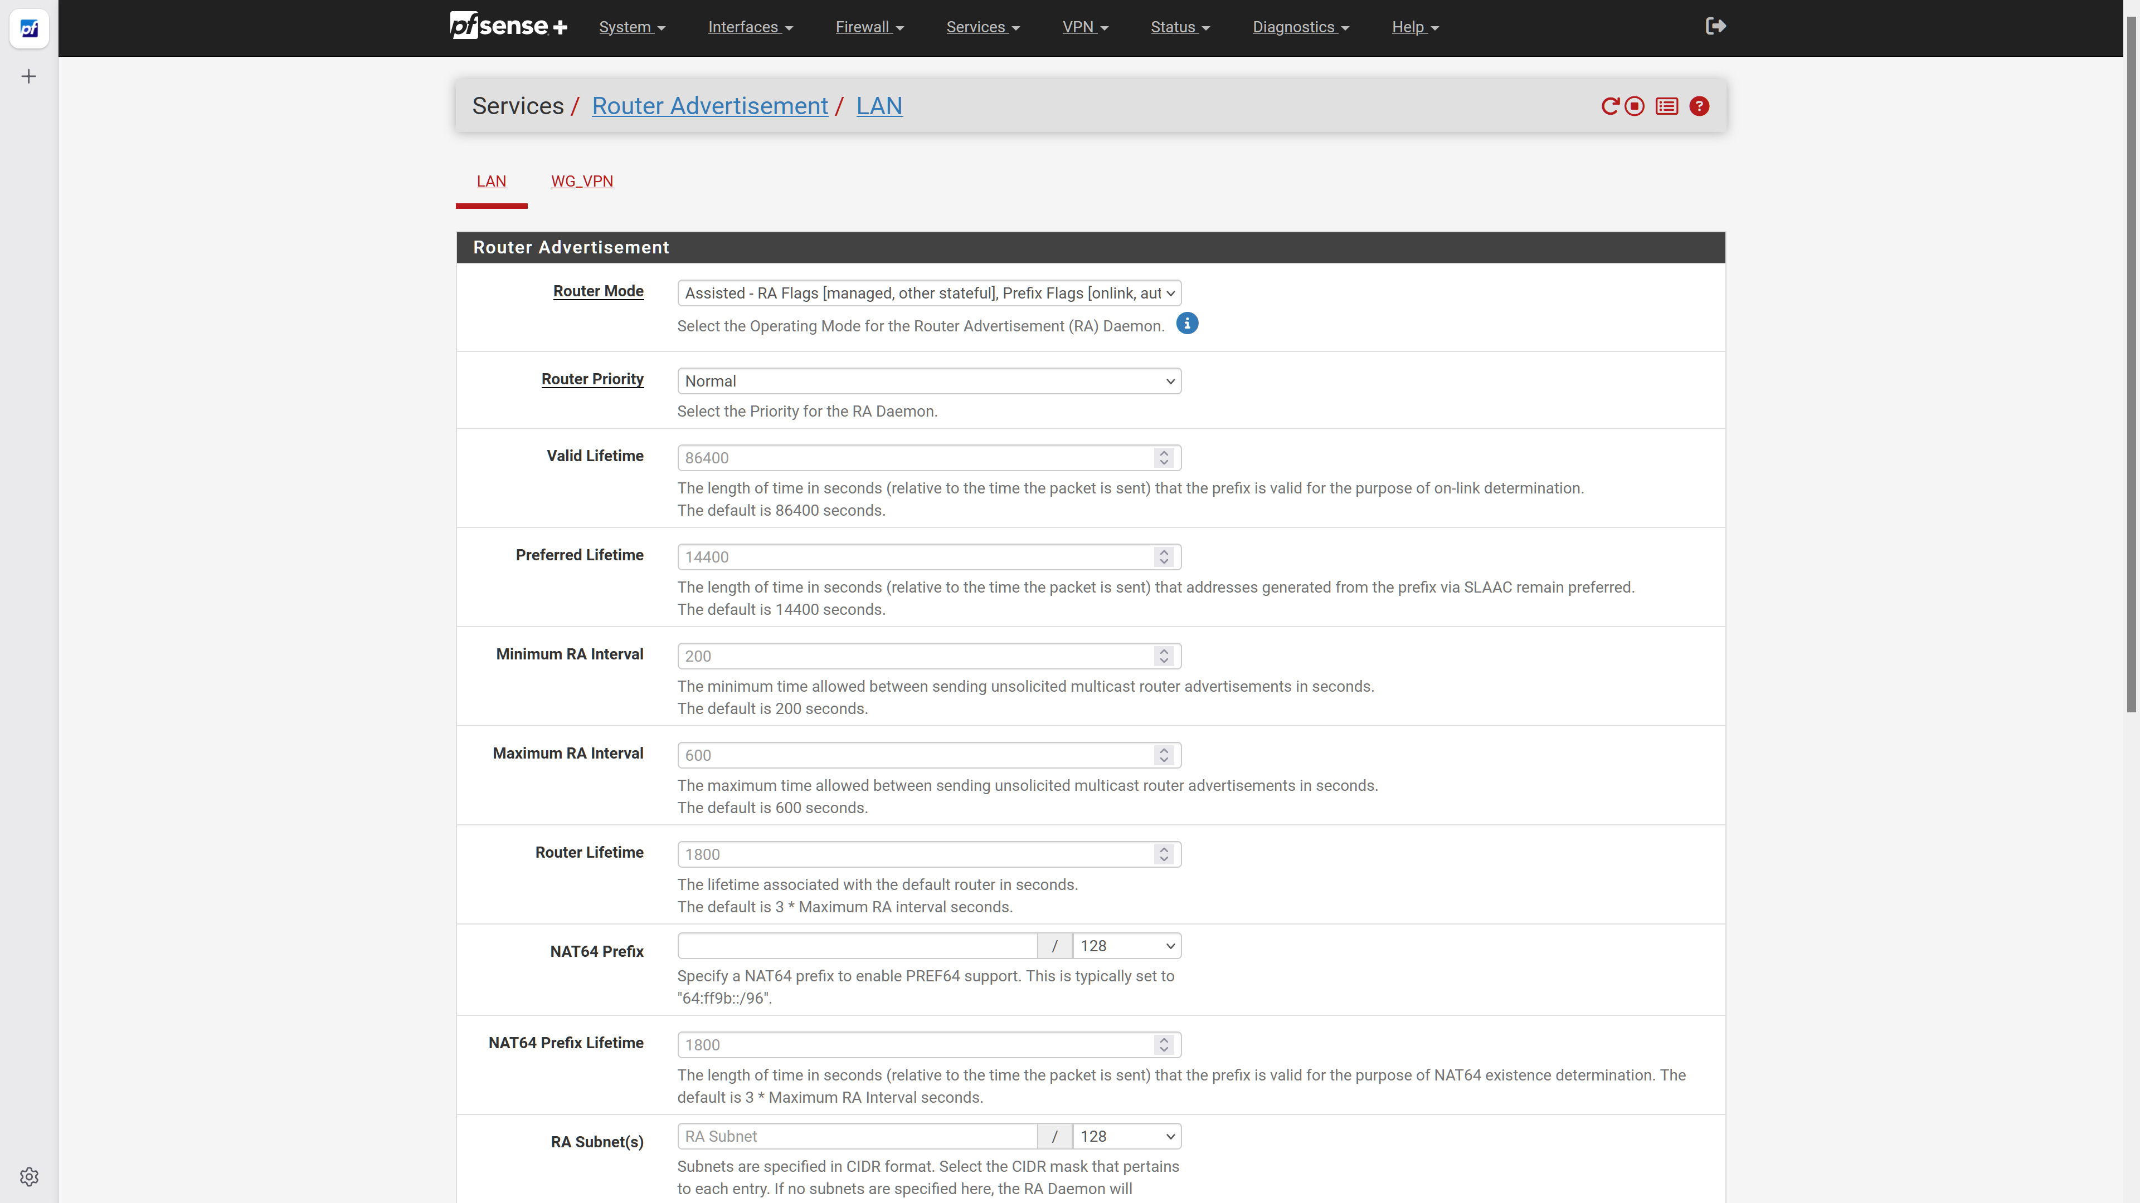
Task: Click the Valid Lifetime stepper arrows
Action: pyautogui.click(x=1164, y=457)
